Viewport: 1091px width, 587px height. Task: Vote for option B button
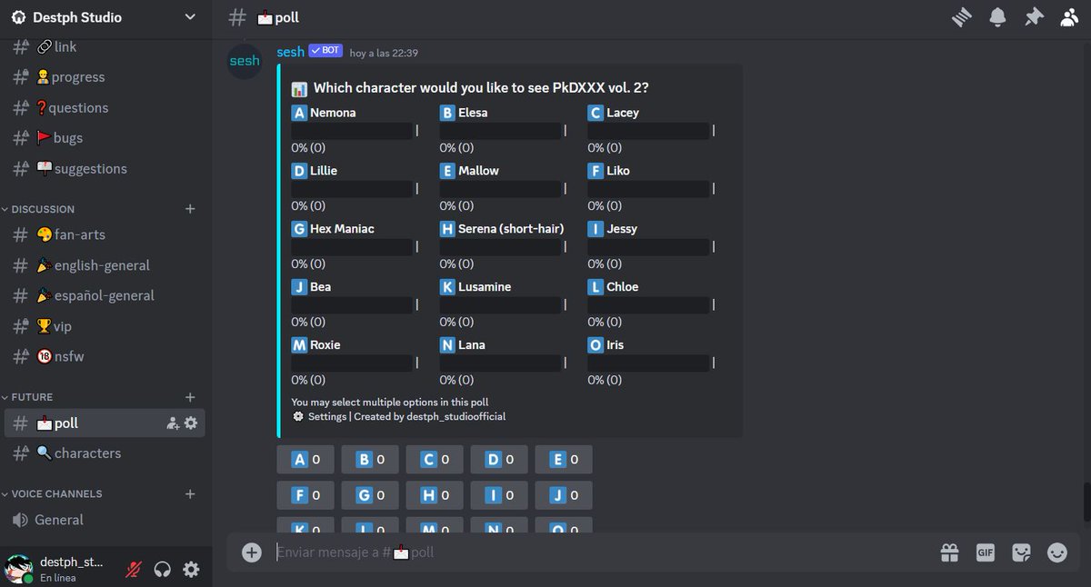tap(370, 460)
